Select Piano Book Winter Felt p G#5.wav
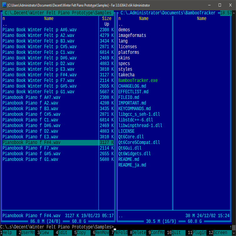236x236 pixels. coord(39,86)
